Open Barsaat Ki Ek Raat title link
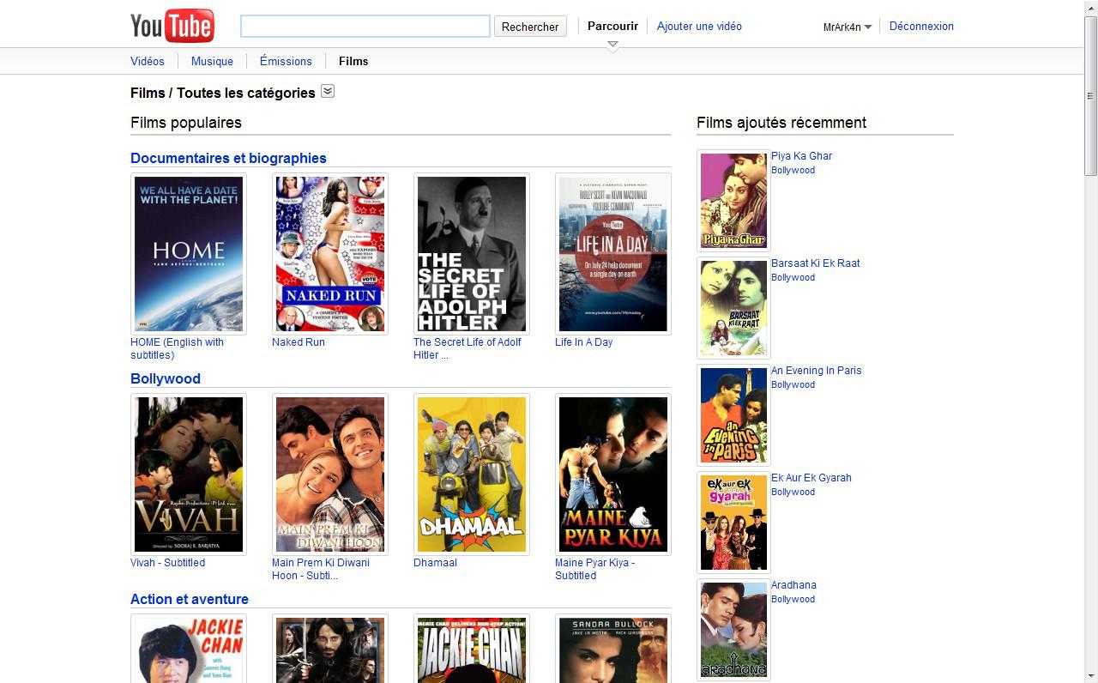Screen dimensions: 1098x683 tap(815, 263)
